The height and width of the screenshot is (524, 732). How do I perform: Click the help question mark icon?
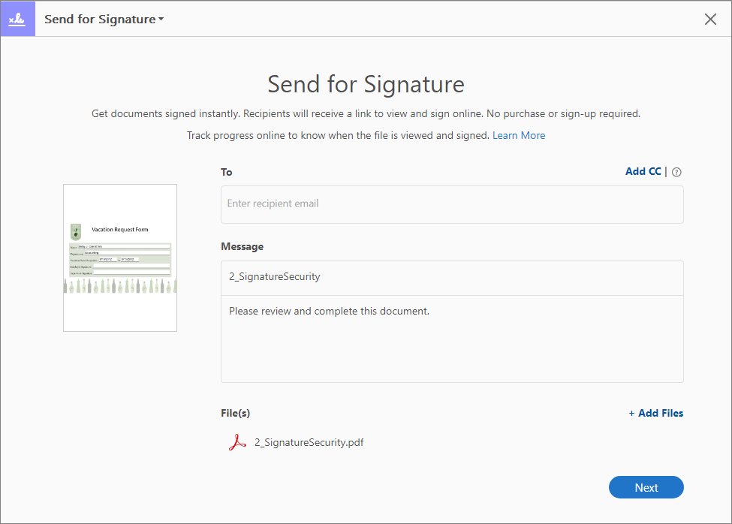676,173
